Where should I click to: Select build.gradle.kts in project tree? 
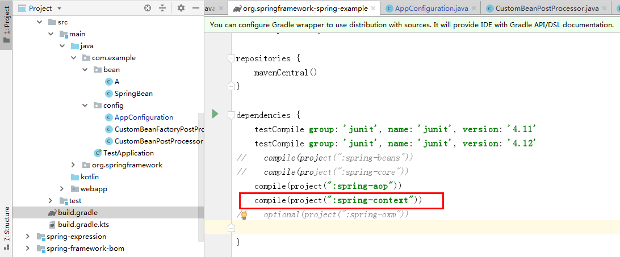tap(83, 225)
